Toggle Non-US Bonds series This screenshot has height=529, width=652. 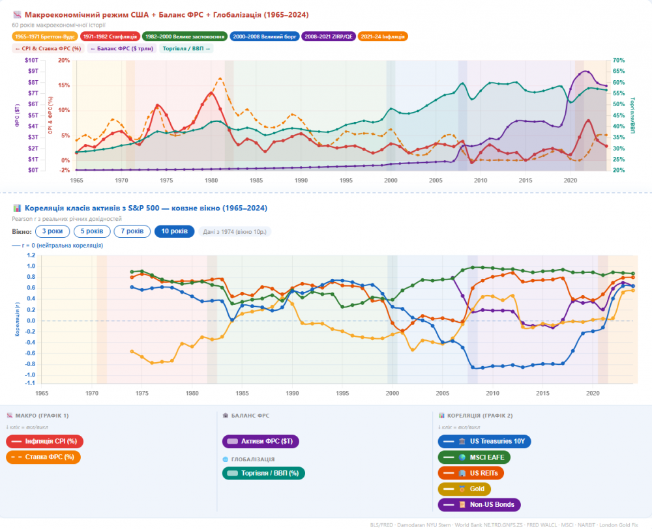click(x=480, y=504)
